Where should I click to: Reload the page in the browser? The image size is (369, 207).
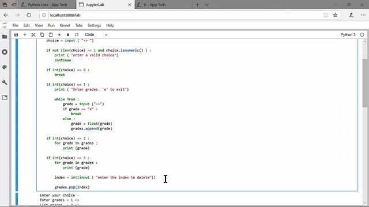pyautogui.click(x=29, y=15)
